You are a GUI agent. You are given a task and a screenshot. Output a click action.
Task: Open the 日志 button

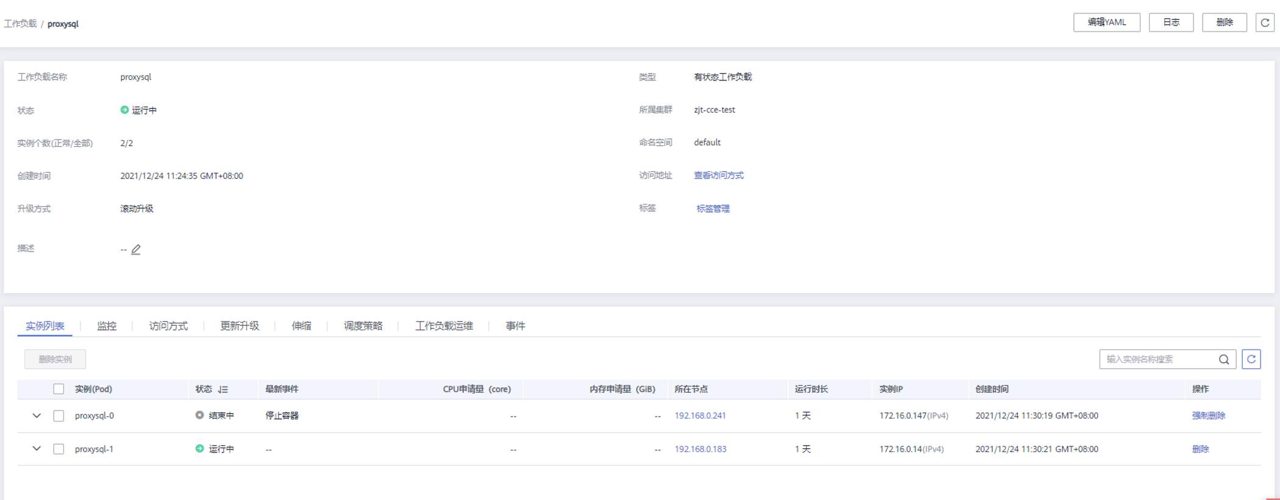1171,23
